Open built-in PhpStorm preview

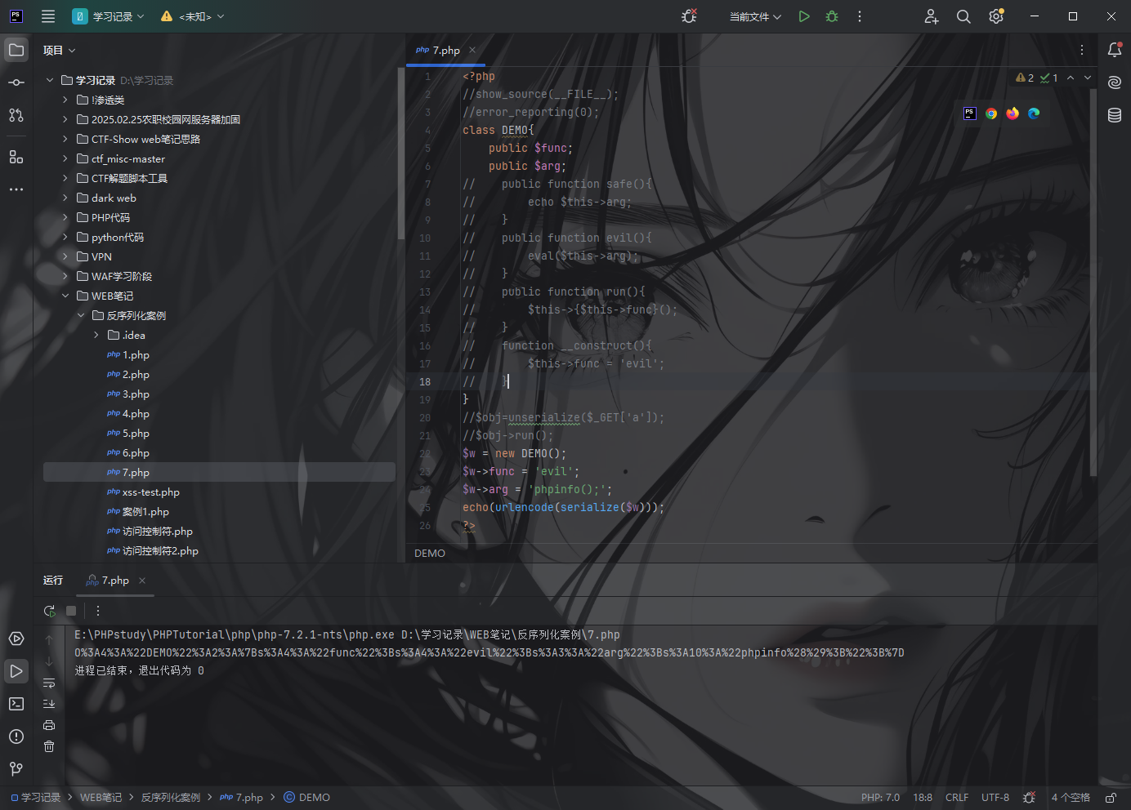[x=970, y=113]
